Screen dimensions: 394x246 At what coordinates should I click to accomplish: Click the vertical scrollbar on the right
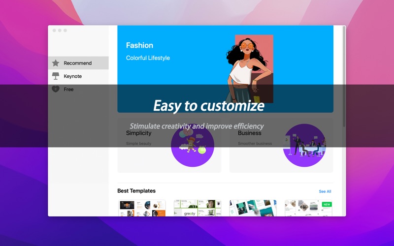point(344,77)
